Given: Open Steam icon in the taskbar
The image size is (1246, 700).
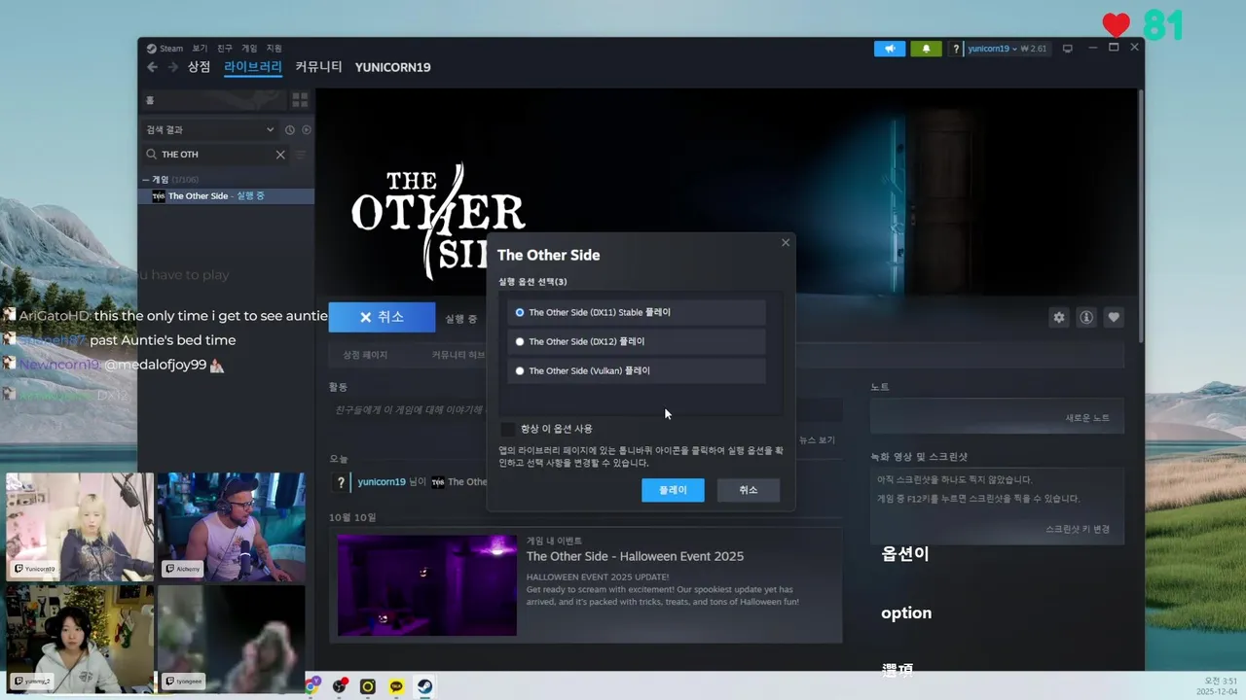Looking at the screenshot, I should pyautogui.click(x=425, y=686).
